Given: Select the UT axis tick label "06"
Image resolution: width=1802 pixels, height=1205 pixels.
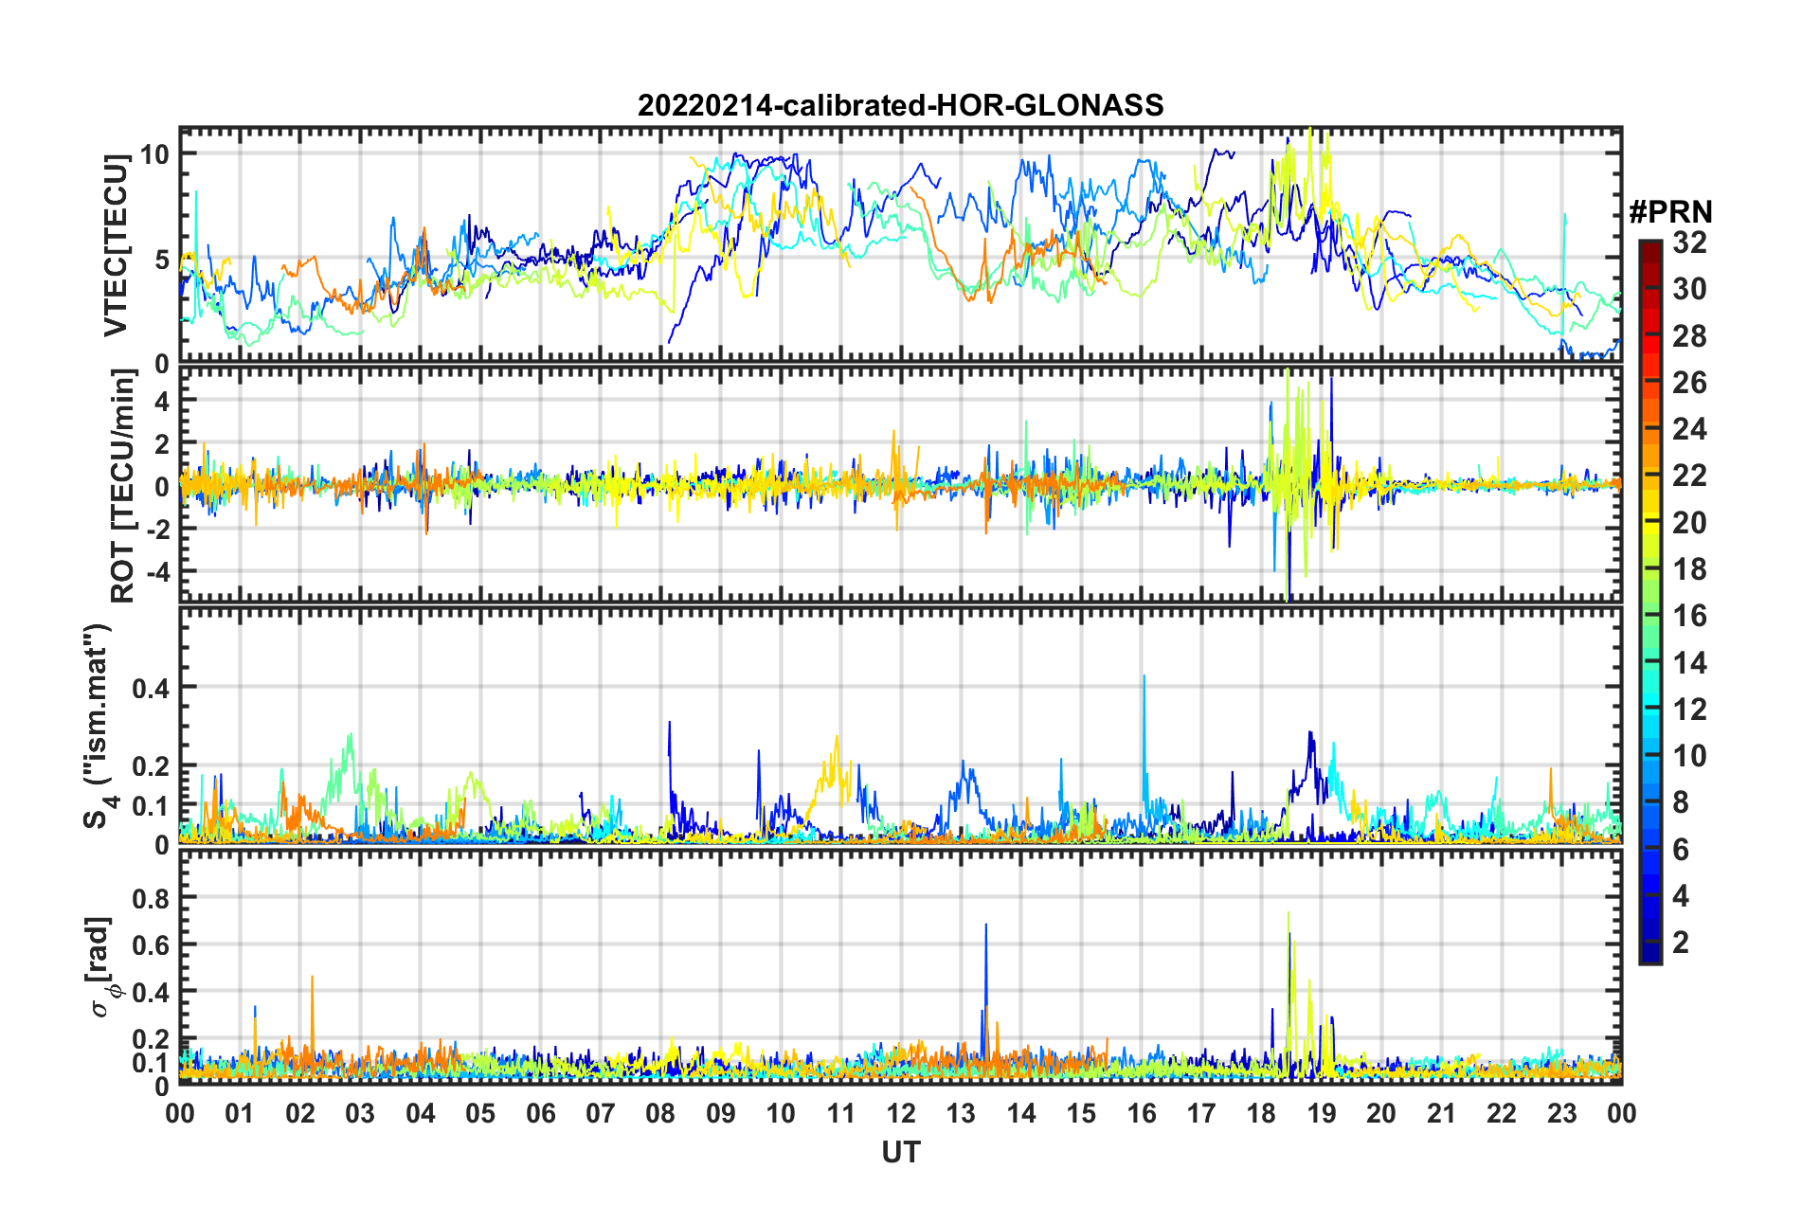Looking at the screenshot, I should tap(540, 1113).
